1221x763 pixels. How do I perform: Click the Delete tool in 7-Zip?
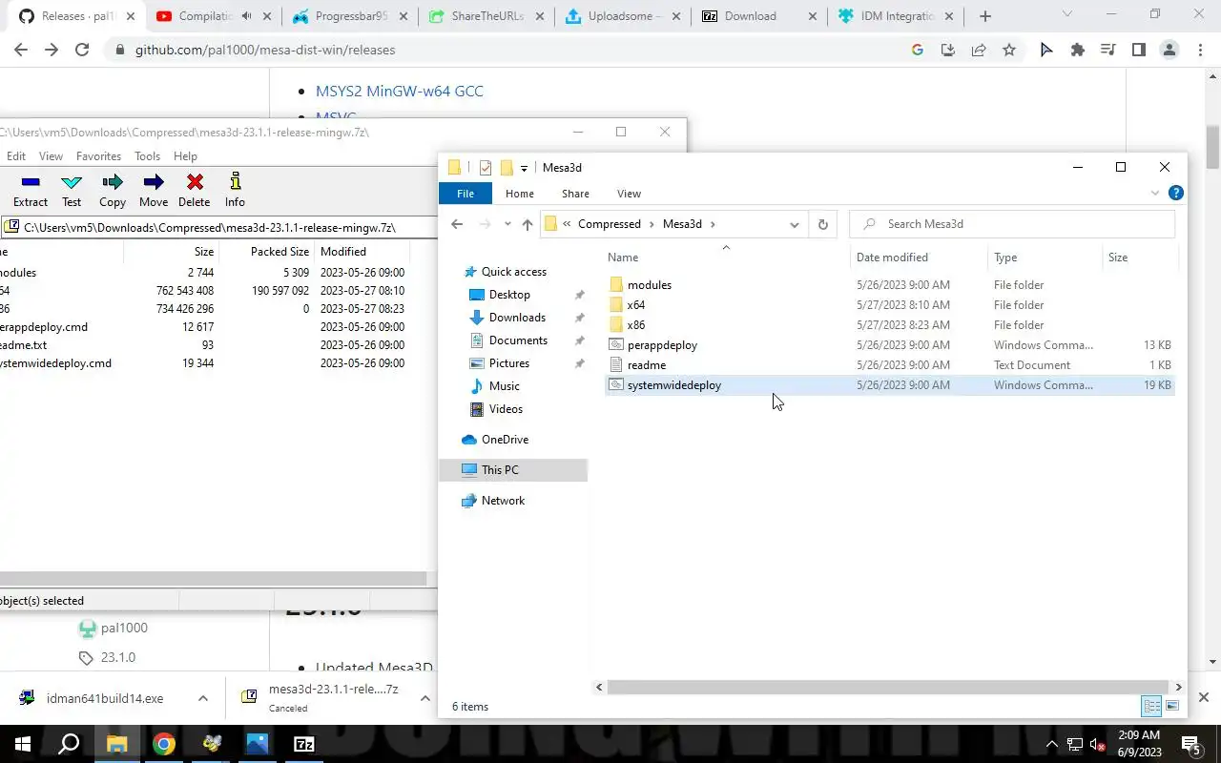(x=195, y=190)
